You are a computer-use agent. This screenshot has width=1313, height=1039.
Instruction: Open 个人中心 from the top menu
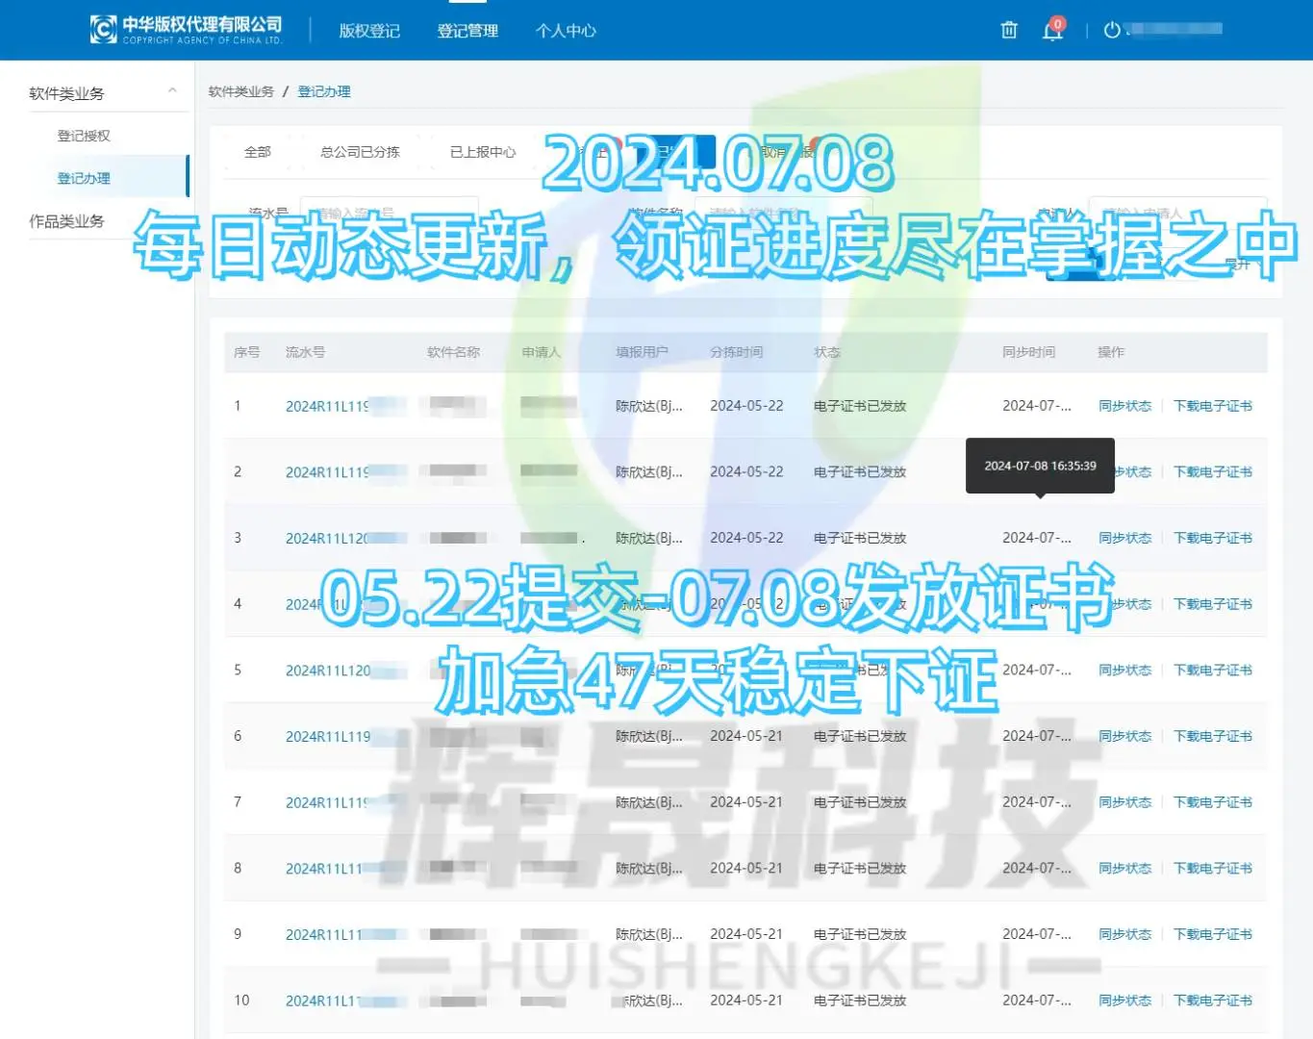click(x=566, y=30)
